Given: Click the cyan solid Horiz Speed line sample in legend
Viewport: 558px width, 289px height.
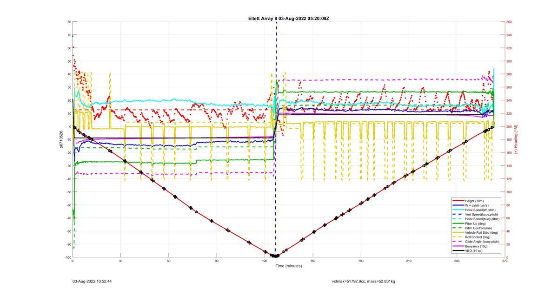Looking at the screenshot, I should 458,210.
